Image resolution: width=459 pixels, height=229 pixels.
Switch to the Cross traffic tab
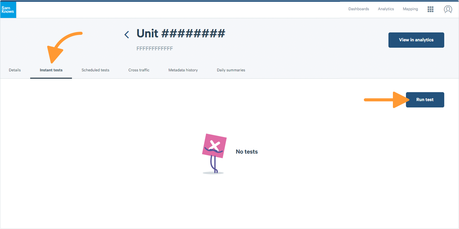click(x=139, y=70)
